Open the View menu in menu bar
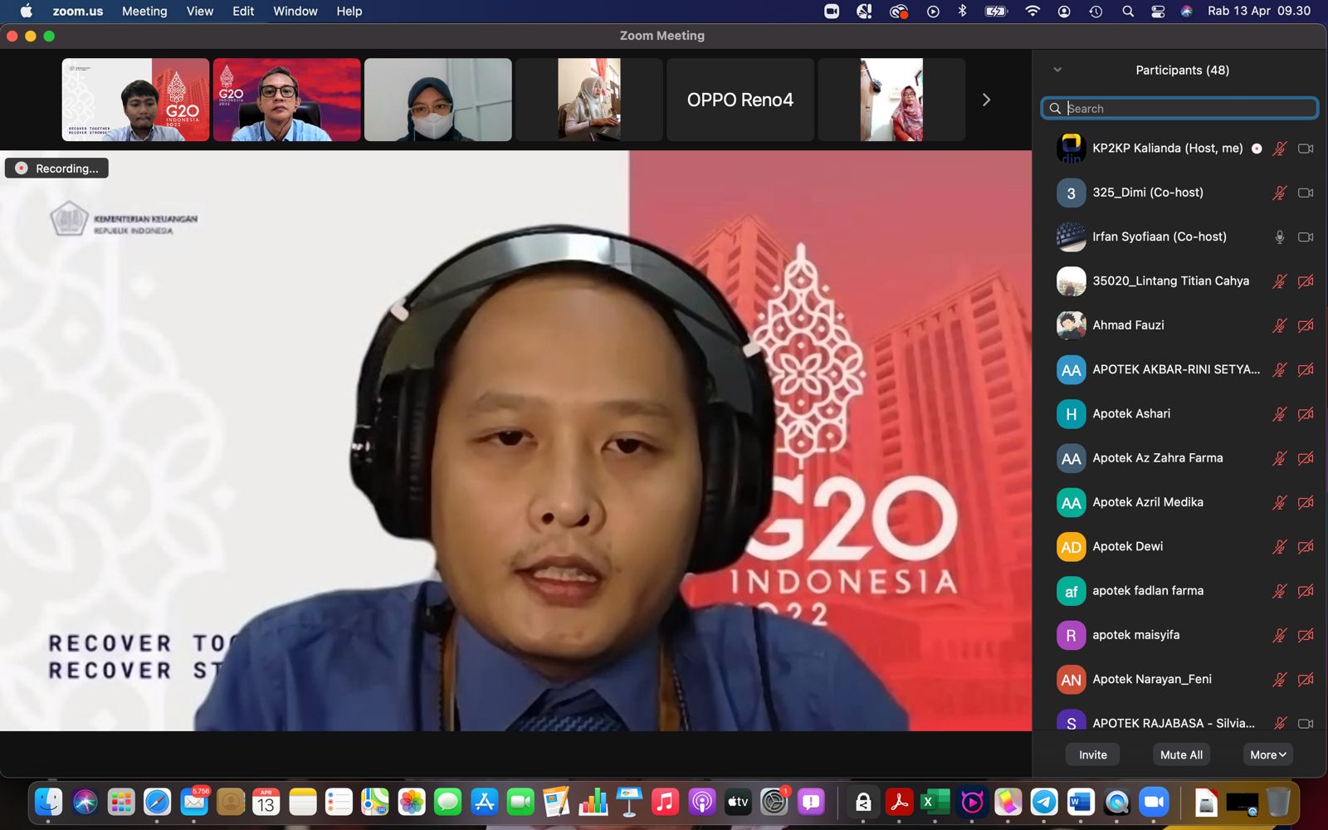1328x830 pixels. coord(199,12)
